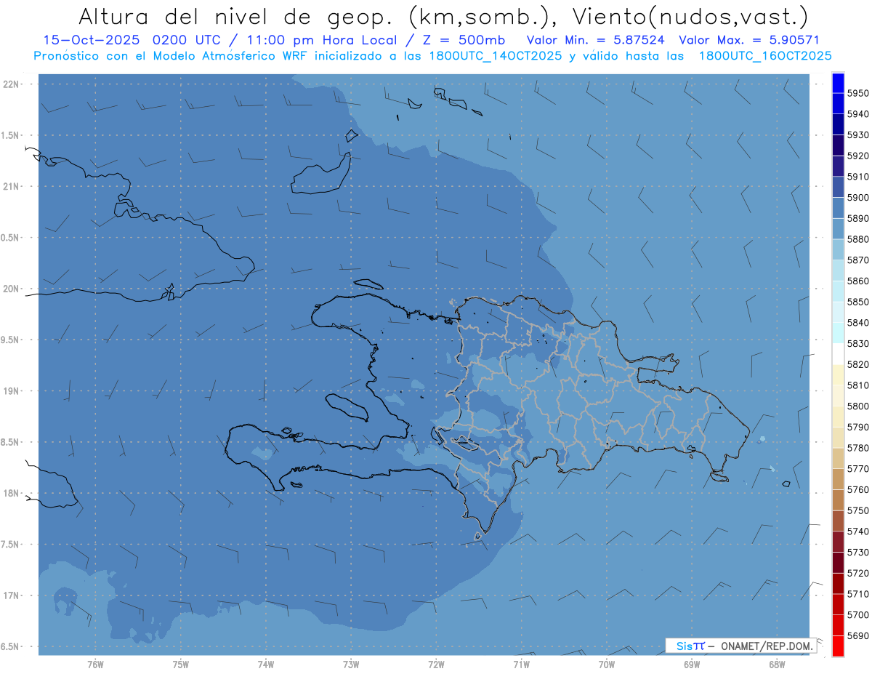
Task: Click the '5870' legend value
Action: point(858,260)
